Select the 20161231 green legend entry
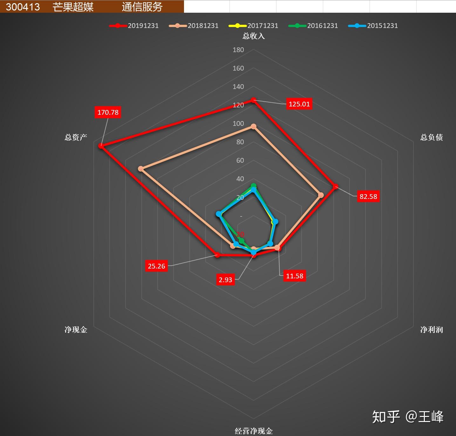This screenshot has width=456, height=436. coord(313,26)
